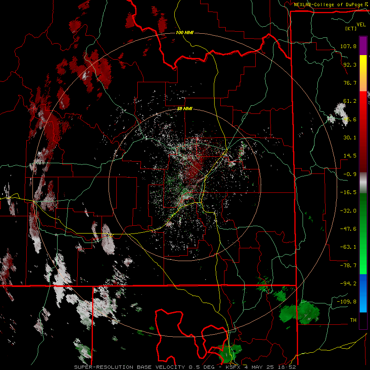Select the -109.8 scale value
370x370 pixels.
coord(347,302)
